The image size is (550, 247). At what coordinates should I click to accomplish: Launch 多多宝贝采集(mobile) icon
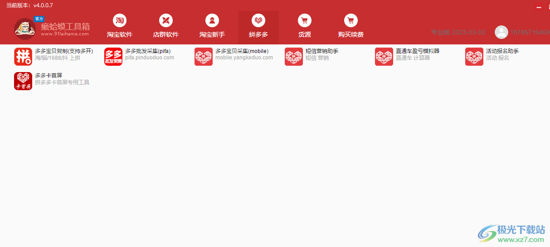pyautogui.click(x=204, y=57)
